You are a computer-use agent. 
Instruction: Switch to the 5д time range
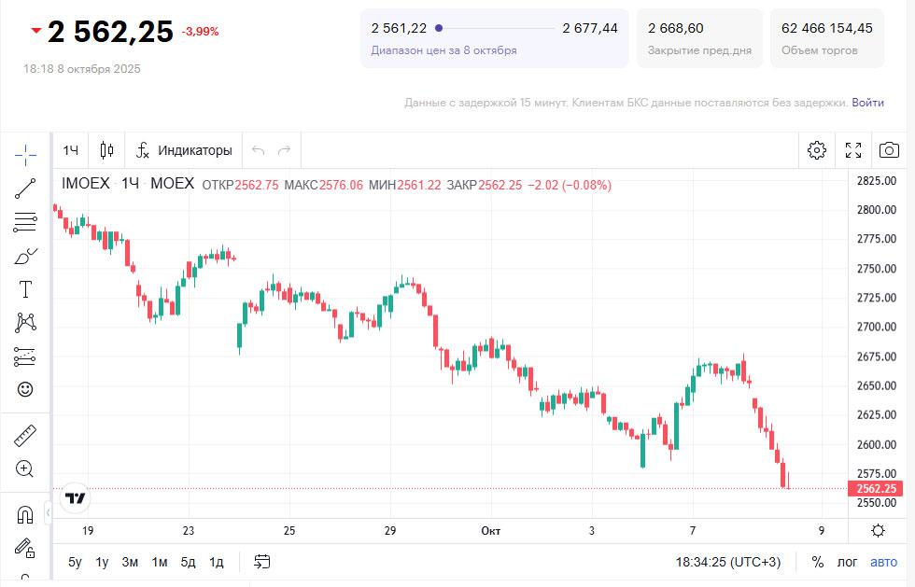pyautogui.click(x=188, y=562)
